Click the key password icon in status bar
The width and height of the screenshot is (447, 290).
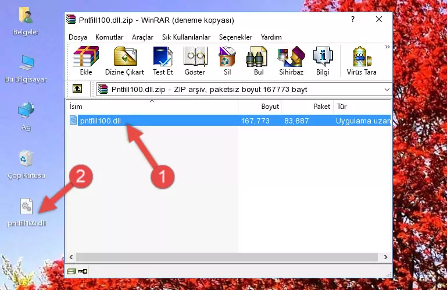[83, 271]
